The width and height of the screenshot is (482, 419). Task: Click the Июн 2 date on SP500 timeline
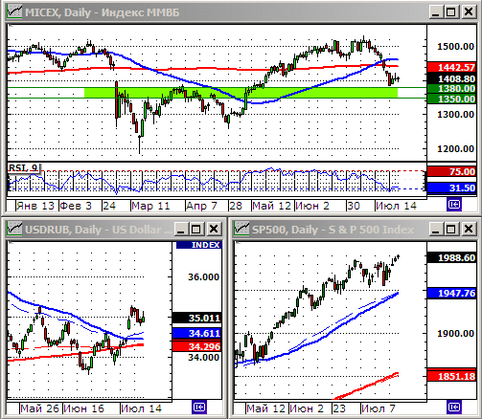tap(307, 408)
